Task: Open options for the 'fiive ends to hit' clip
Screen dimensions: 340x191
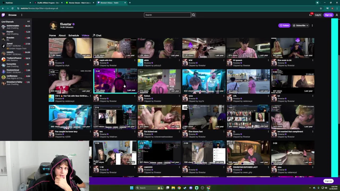Action: click(x=313, y=60)
